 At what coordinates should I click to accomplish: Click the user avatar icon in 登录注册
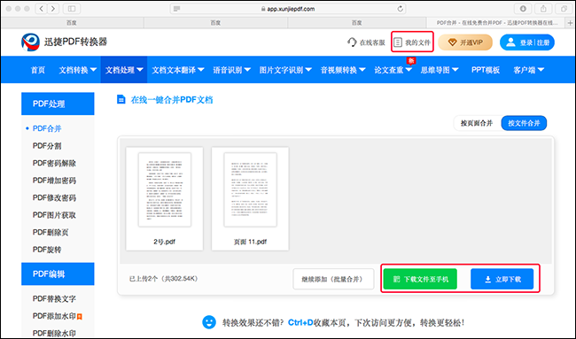pos(510,42)
